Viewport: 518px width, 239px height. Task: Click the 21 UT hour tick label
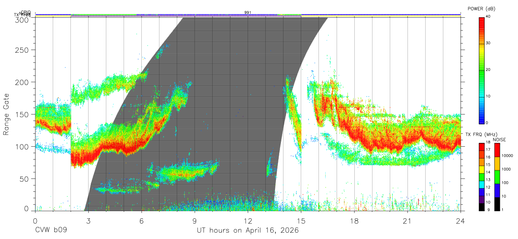point(407,221)
